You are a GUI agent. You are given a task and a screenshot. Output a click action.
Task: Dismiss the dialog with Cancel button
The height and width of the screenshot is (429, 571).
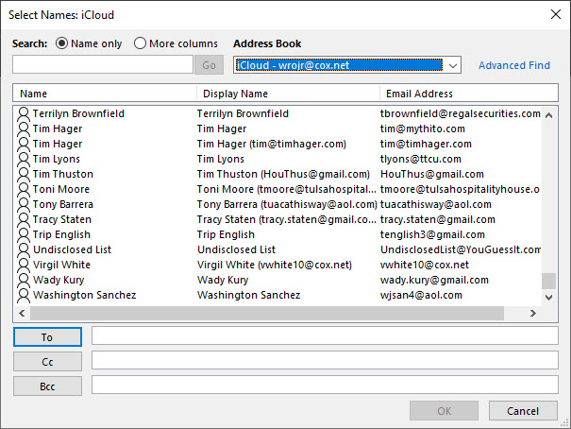coord(523,411)
